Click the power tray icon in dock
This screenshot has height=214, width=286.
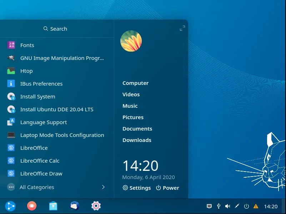coord(246,206)
